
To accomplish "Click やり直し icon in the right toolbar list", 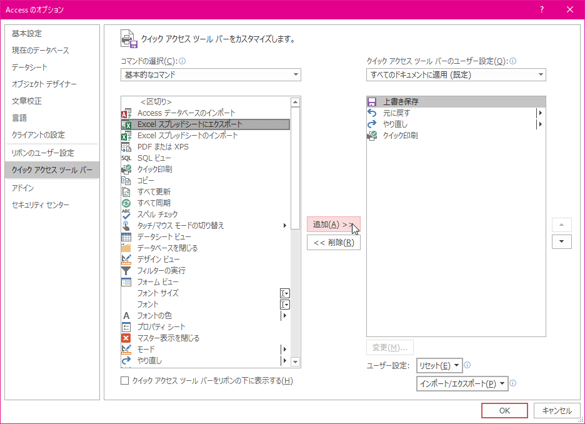I will 372,124.
